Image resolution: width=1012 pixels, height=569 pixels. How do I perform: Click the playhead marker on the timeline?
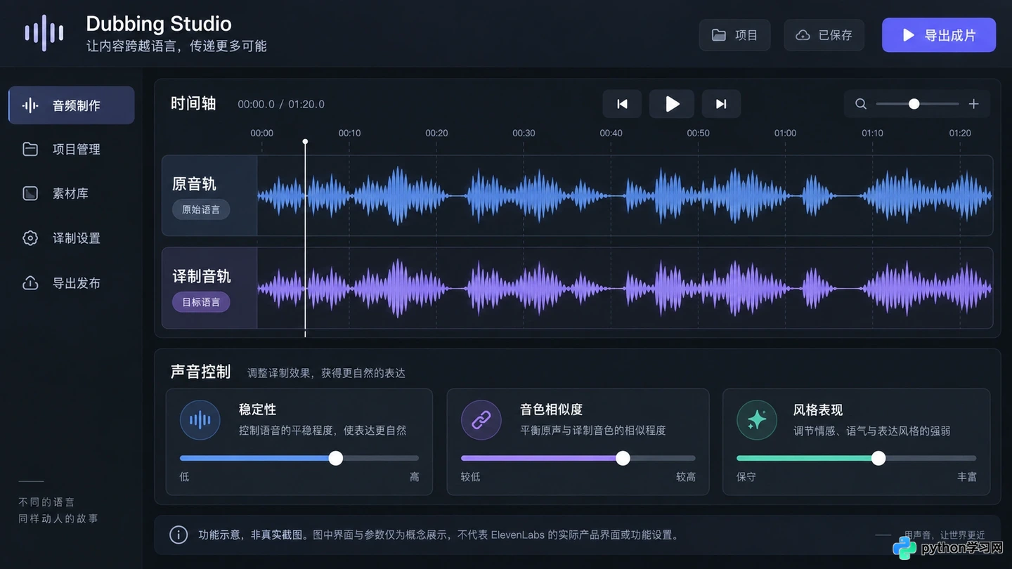coord(305,142)
